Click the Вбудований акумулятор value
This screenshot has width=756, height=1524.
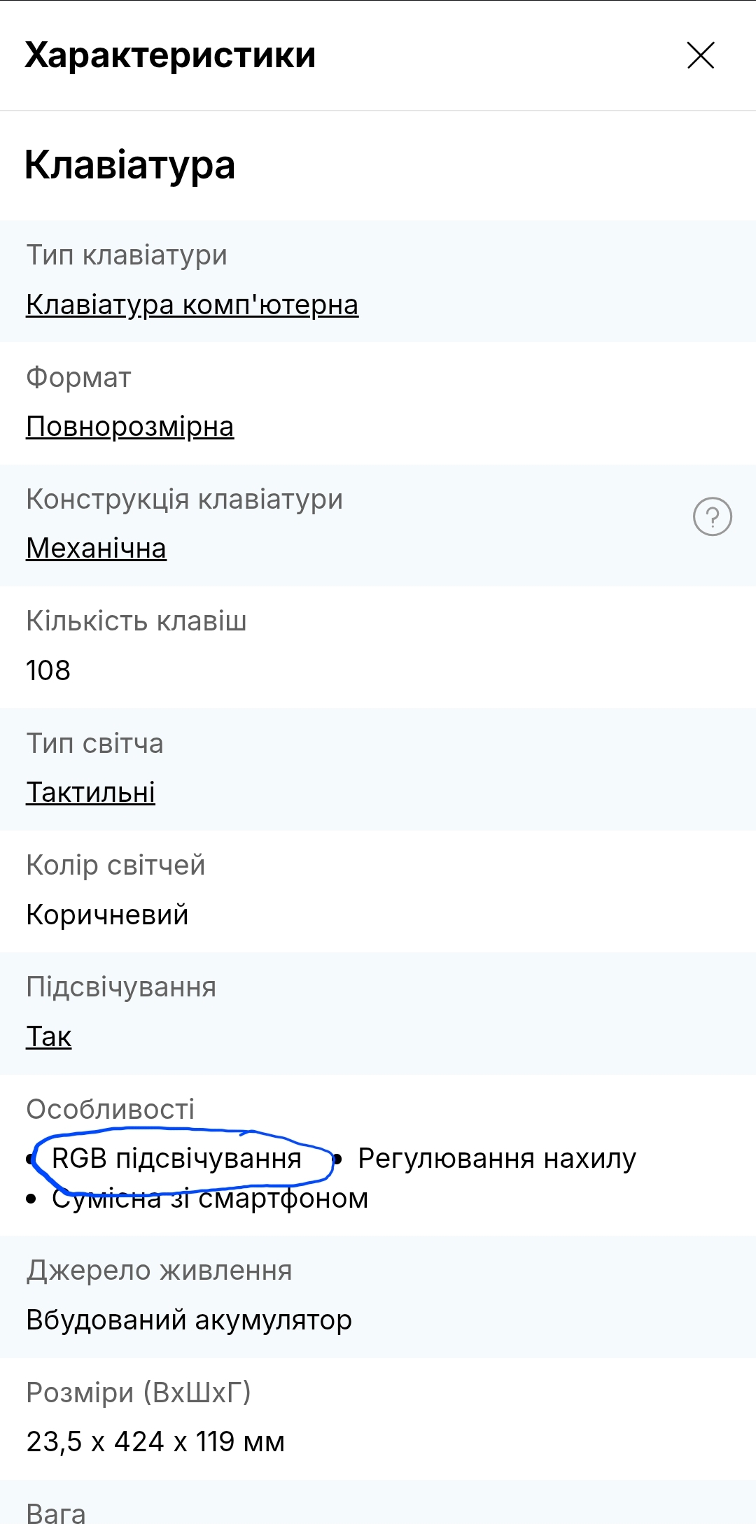[x=189, y=1320]
